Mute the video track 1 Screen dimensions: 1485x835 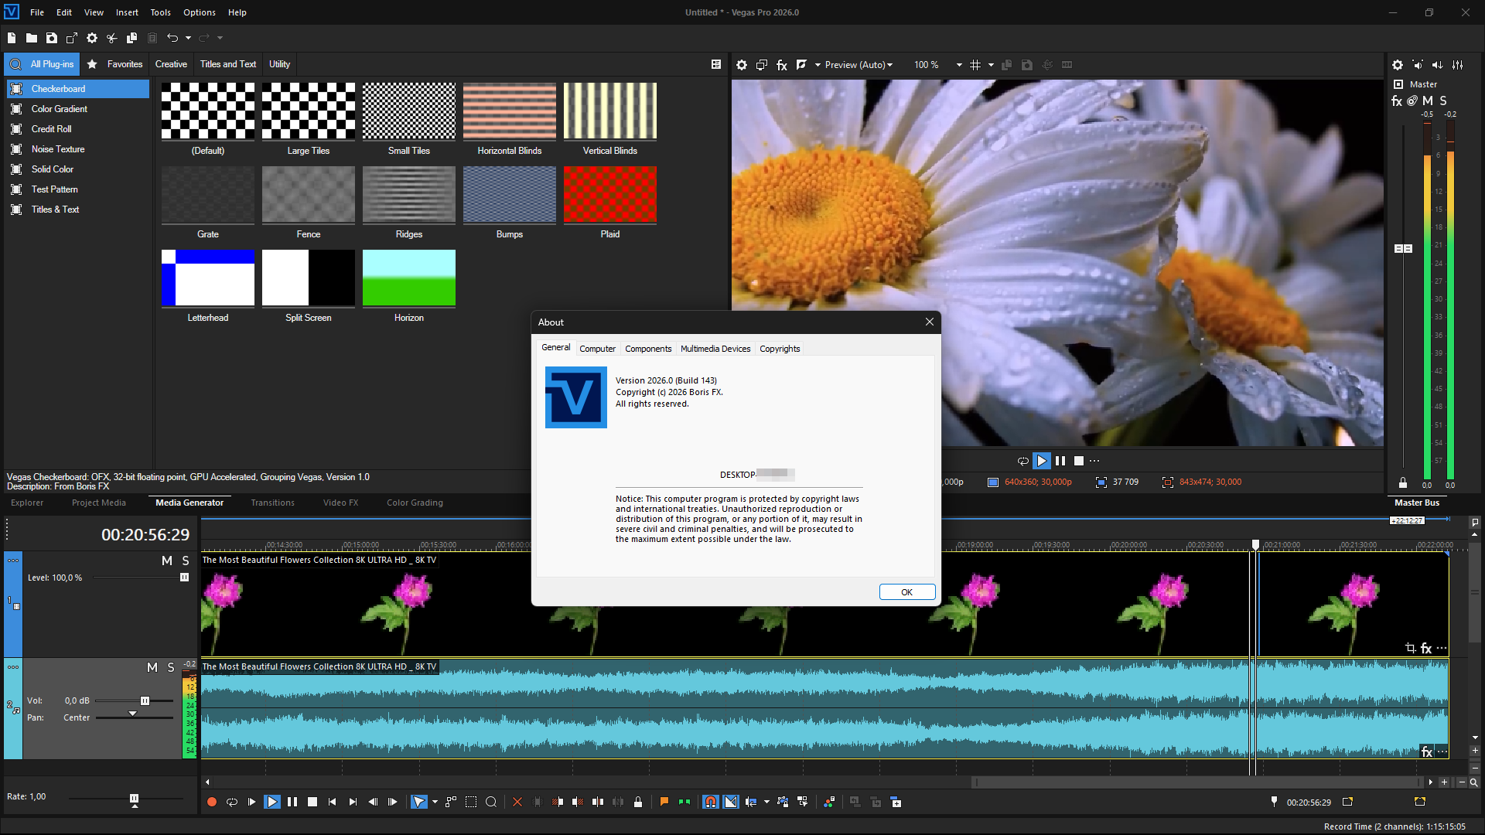167,561
